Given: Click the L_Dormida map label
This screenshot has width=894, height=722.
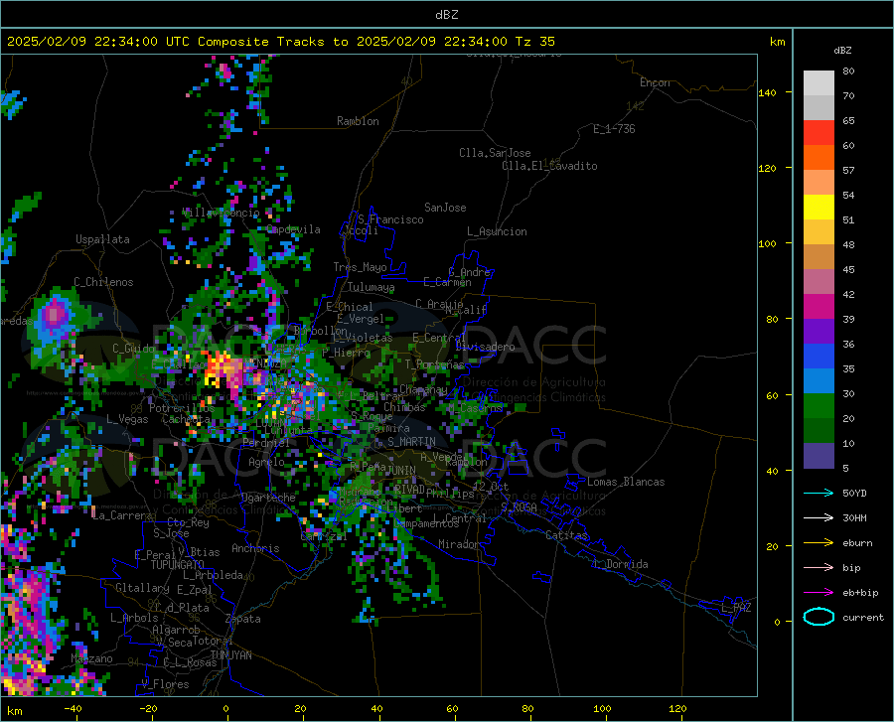Looking at the screenshot, I should point(620,564).
